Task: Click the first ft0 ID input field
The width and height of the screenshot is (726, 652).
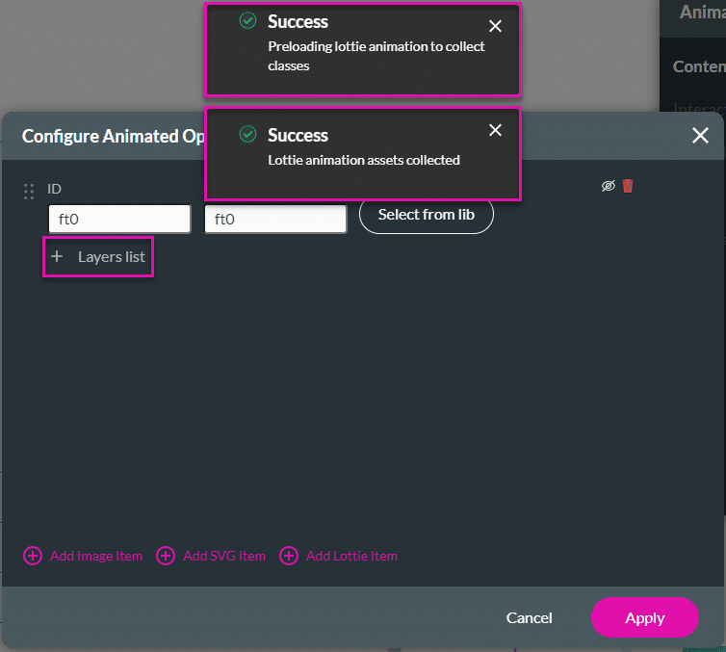Action: [119, 219]
